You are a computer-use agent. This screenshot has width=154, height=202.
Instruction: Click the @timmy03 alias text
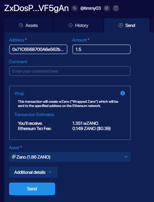coord(90,8)
